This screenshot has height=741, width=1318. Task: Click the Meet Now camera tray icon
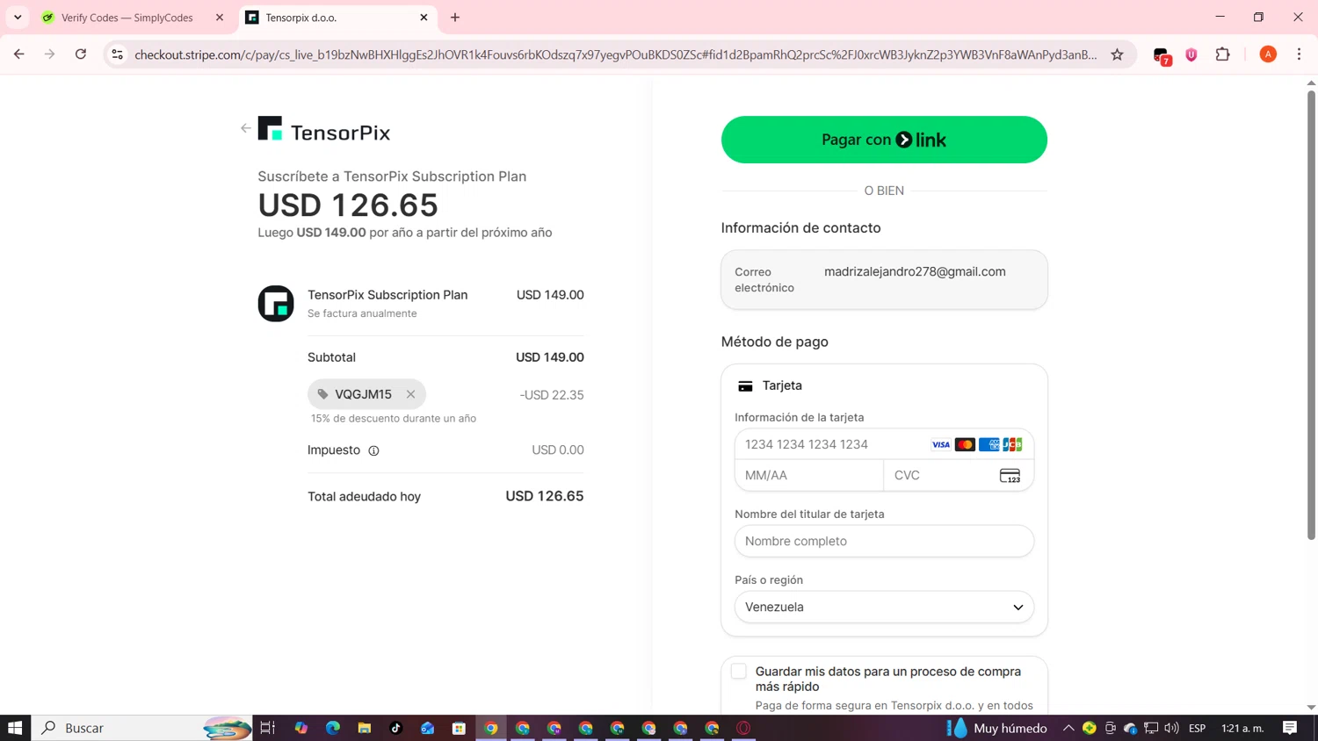tap(1111, 728)
